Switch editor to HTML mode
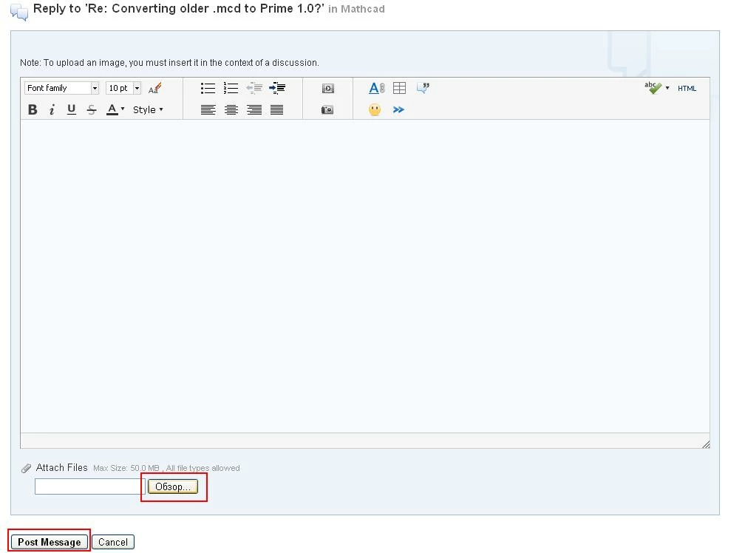731x553 pixels. pos(687,88)
